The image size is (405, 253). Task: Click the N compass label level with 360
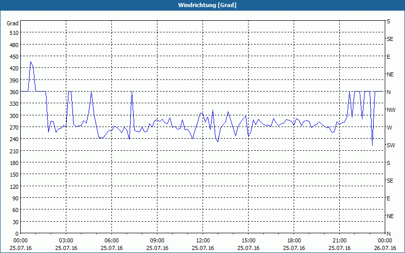pyautogui.click(x=389, y=92)
